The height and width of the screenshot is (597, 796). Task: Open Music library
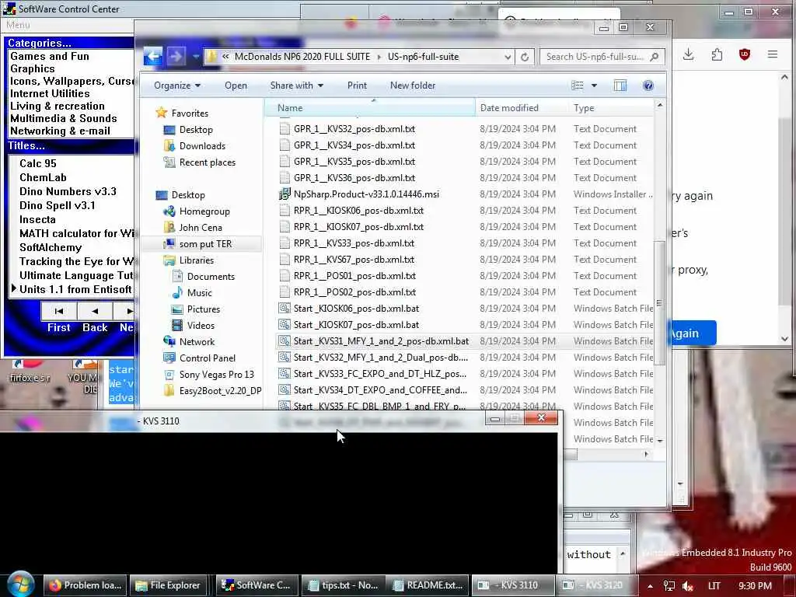click(199, 293)
